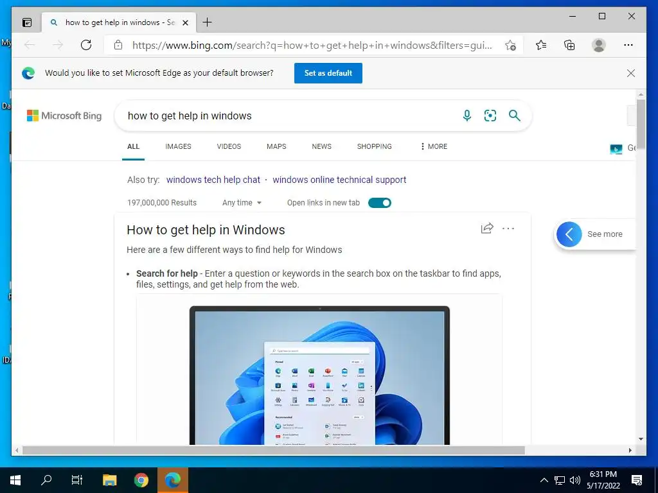The image size is (658, 493).
Task: Click the forward navigation arrow
Action: point(57,45)
